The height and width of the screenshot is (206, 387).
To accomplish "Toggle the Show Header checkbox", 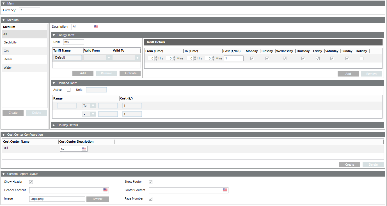I will click(x=31, y=182).
